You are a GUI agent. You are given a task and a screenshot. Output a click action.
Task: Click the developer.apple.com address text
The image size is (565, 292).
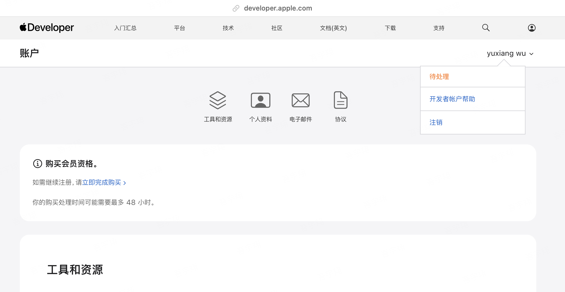tap(277, 8)
